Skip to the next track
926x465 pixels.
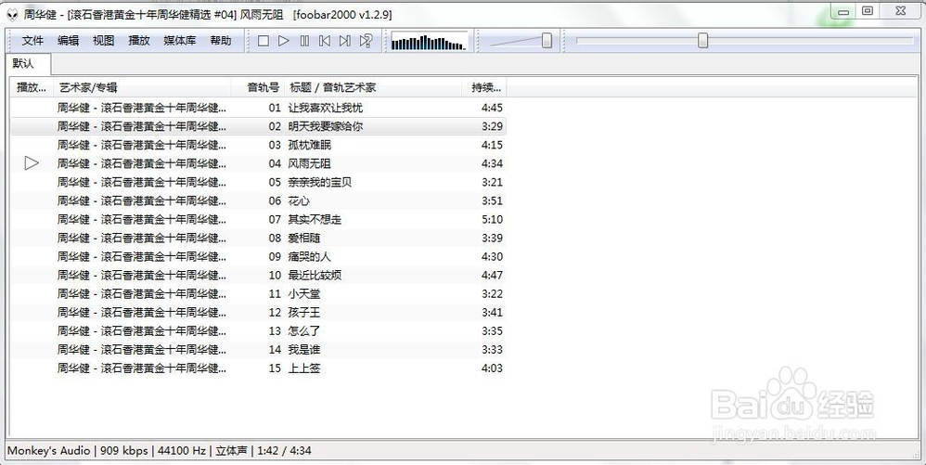(345, 41)
